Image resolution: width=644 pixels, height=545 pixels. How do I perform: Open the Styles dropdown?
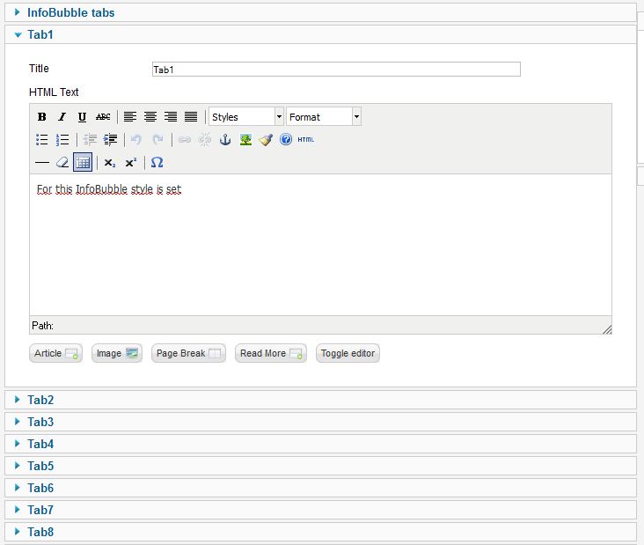pos(246,117)
